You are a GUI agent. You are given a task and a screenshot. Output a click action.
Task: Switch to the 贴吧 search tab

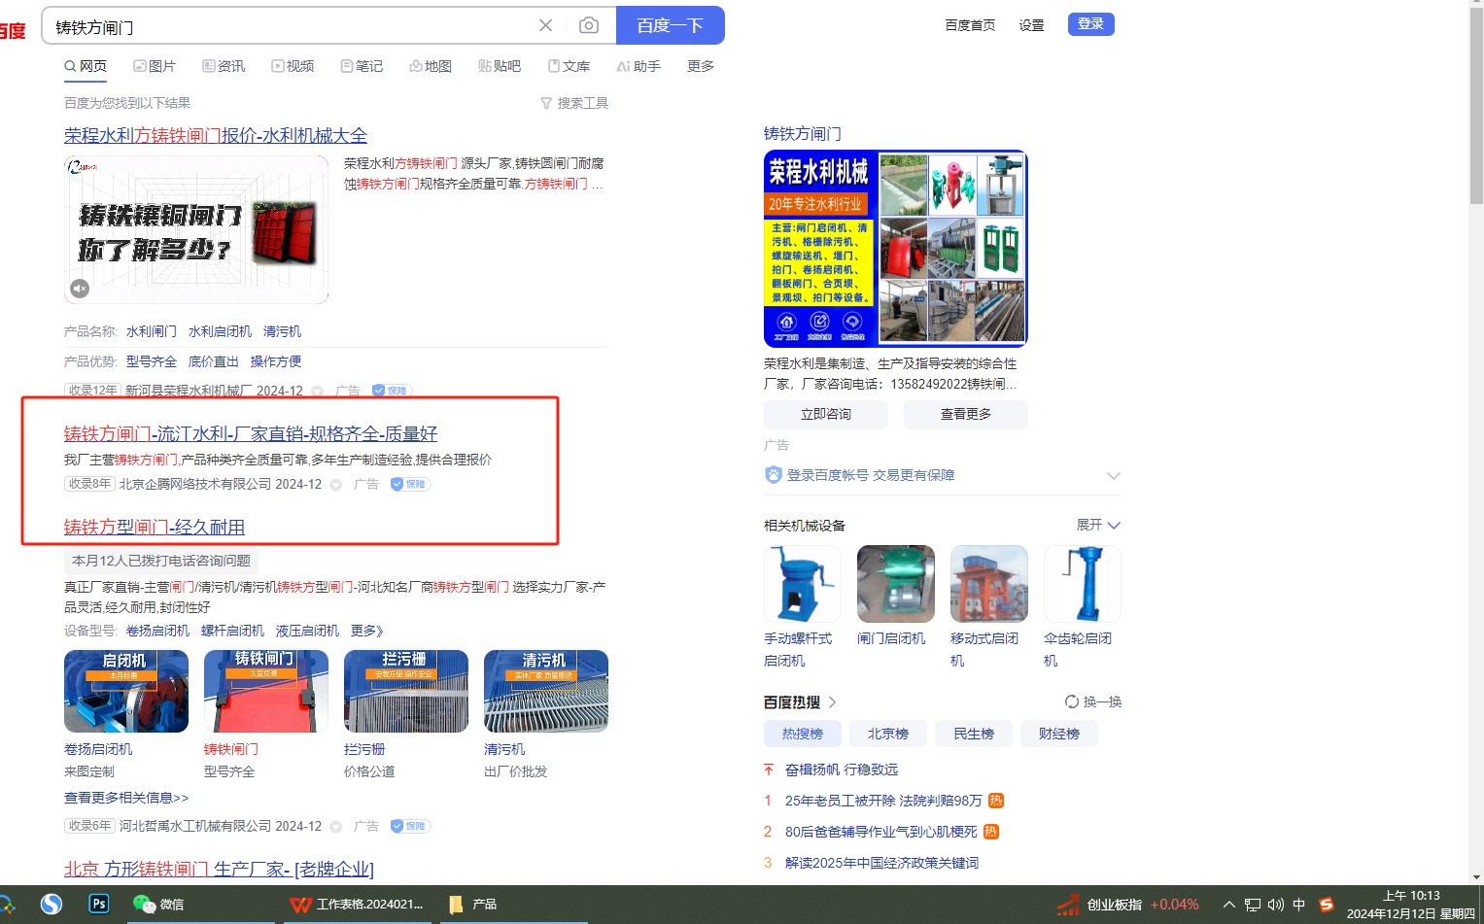click(x=500, y=66)
